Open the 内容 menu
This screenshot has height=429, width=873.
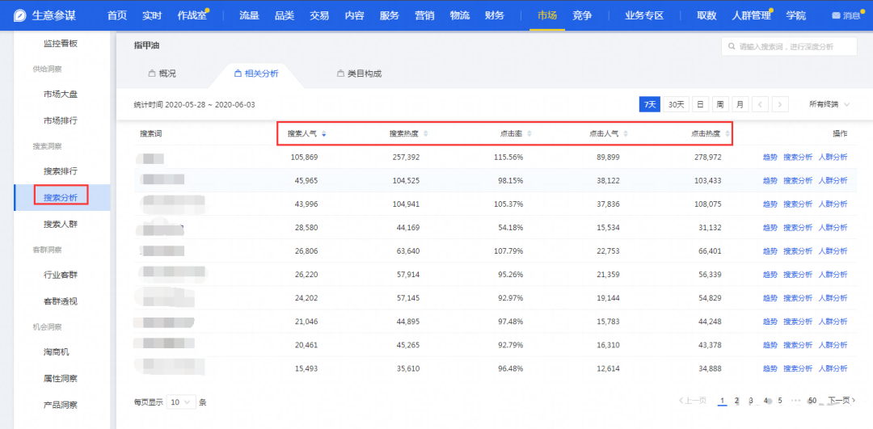(354, 15)
